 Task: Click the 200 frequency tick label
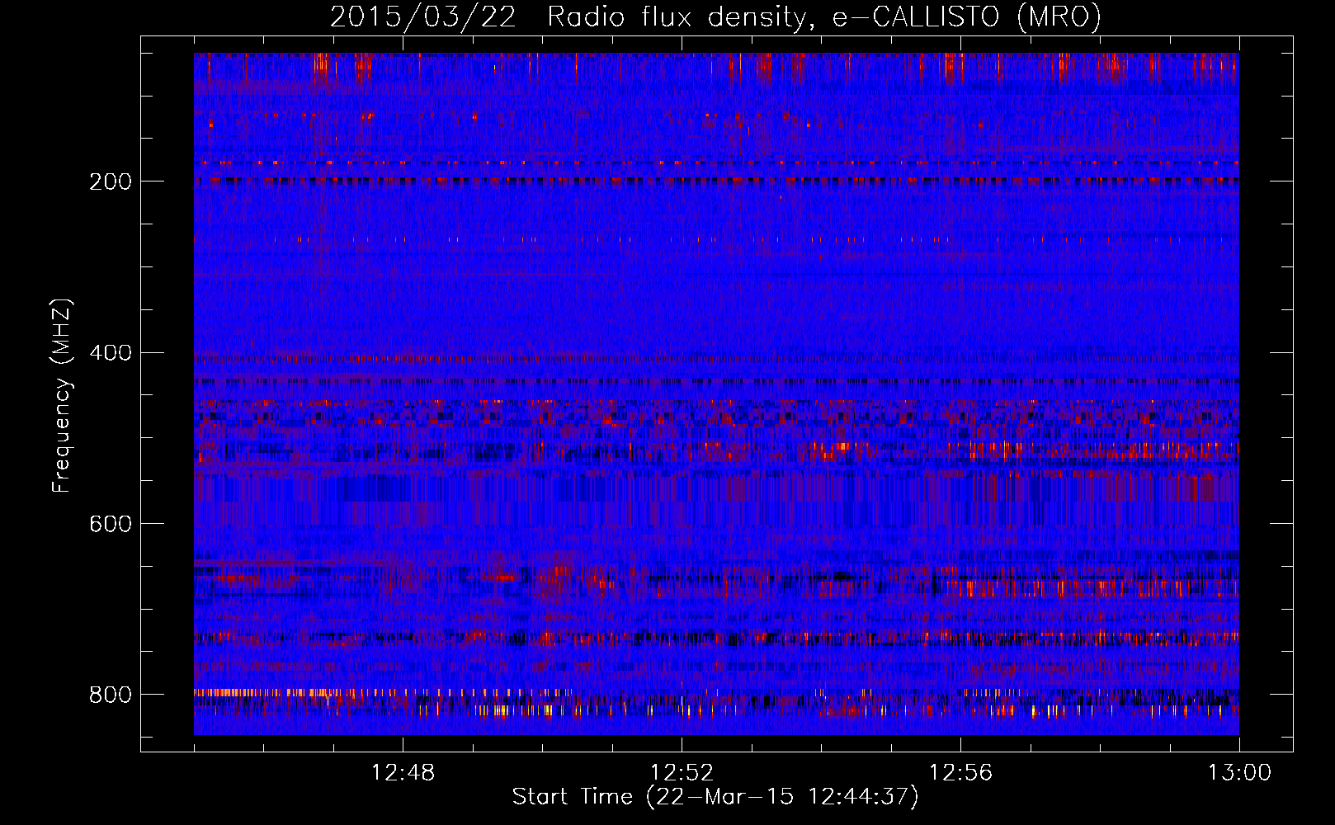pyautogui.click(x=111, y=181)
